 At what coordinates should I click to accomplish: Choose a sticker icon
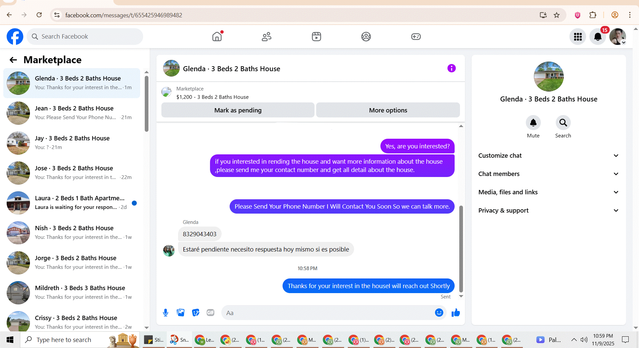coord(196,313)
